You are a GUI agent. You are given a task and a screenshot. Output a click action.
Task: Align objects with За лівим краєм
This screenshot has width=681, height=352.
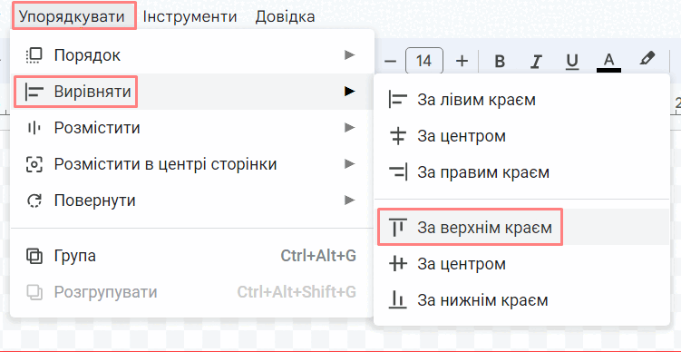pyautogui.click(x=521, y=100)
